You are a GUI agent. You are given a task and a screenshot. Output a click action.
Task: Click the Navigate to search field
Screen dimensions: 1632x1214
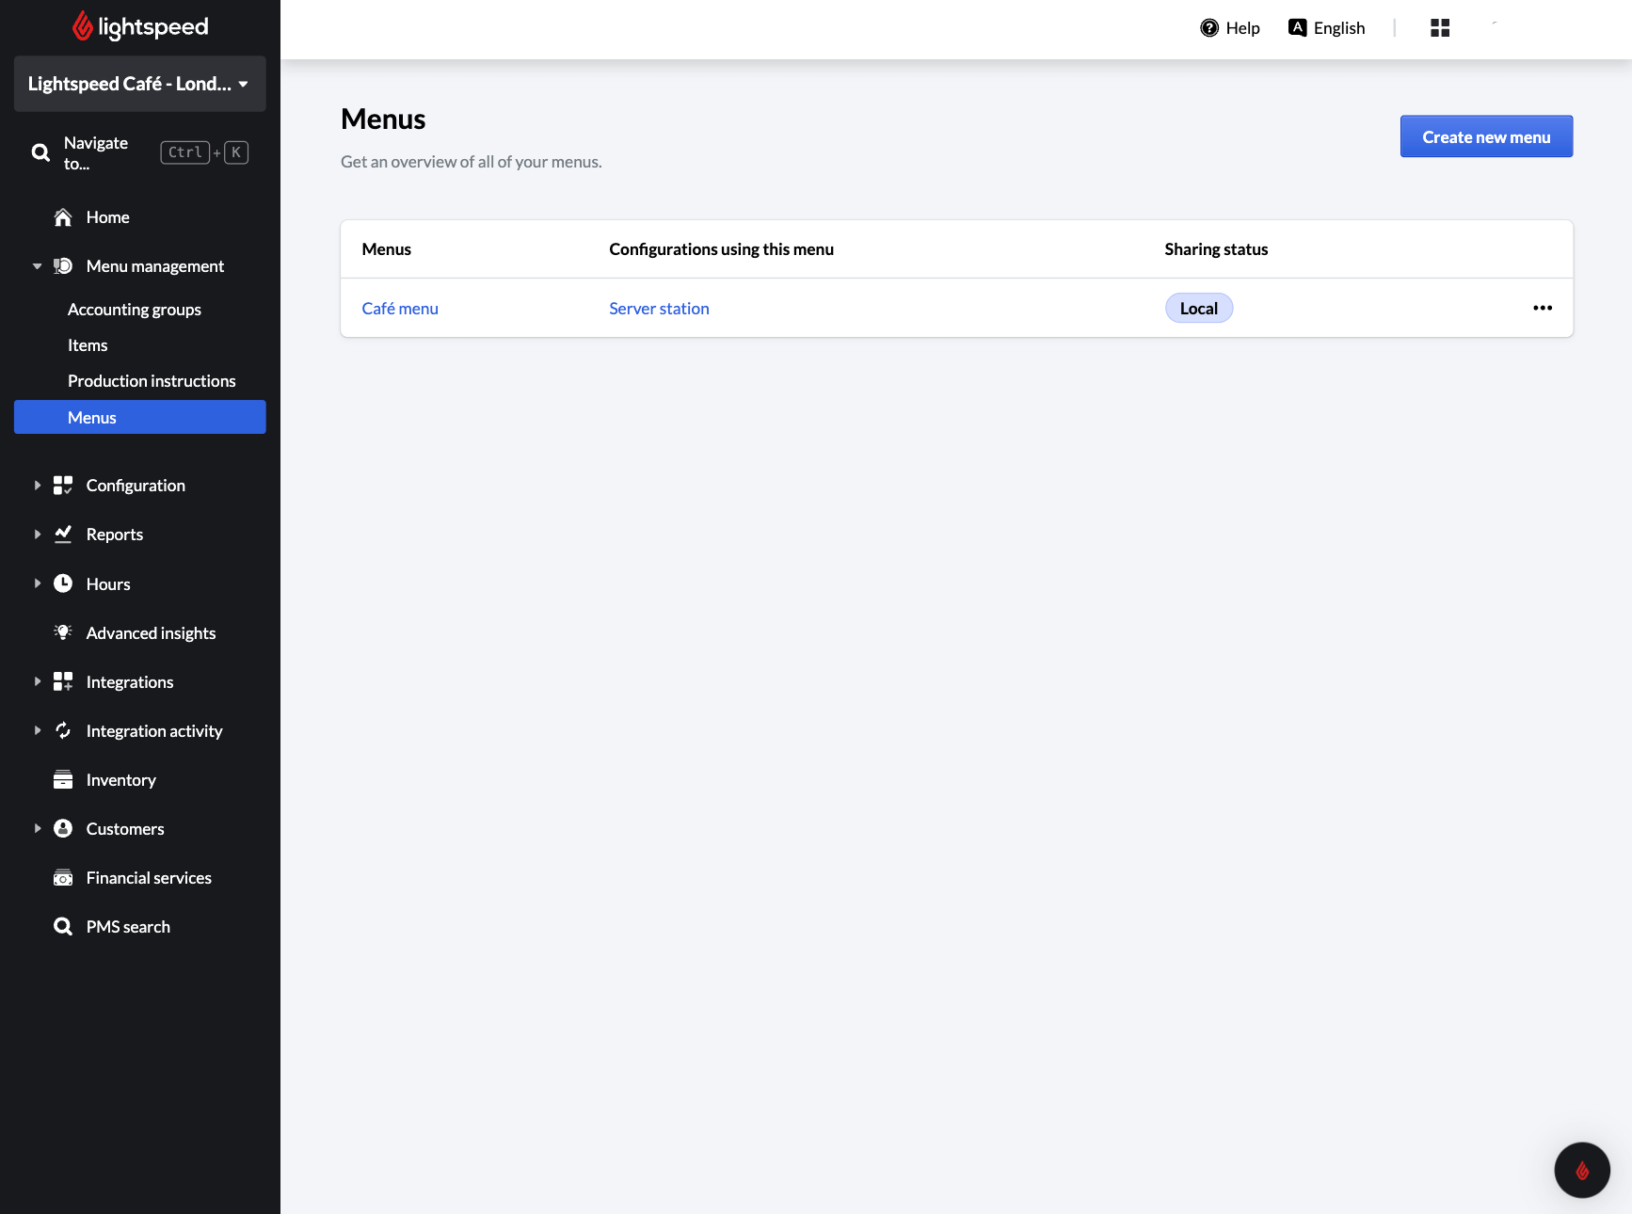[96, 152]
